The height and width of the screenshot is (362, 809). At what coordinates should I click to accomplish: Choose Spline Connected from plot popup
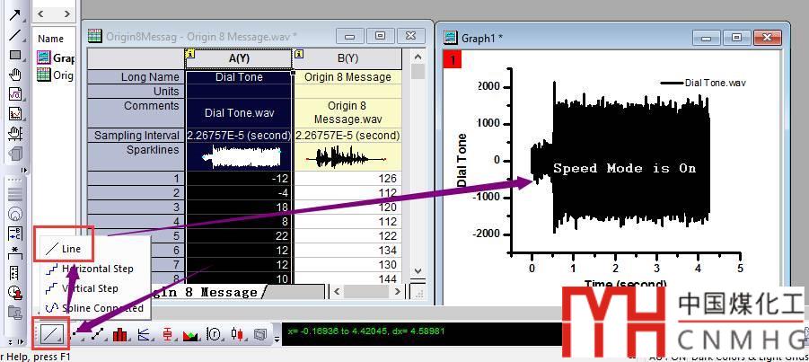tap(92, 308)
